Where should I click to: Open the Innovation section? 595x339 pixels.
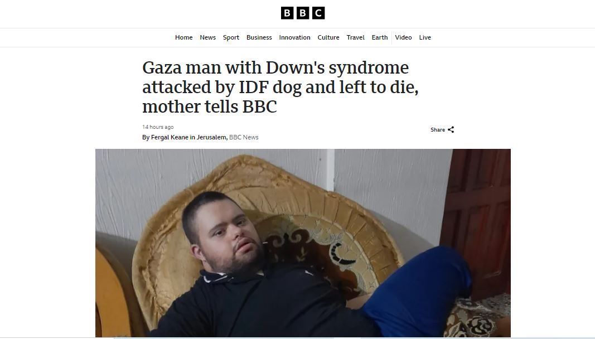294,37
